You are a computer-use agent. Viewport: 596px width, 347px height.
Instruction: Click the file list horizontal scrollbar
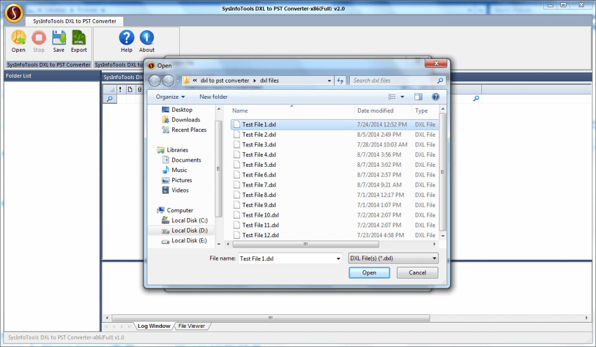point(305,244)
